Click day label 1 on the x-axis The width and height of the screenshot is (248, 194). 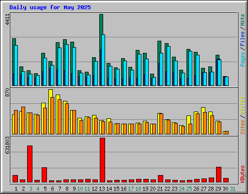[x=16, y=189]
